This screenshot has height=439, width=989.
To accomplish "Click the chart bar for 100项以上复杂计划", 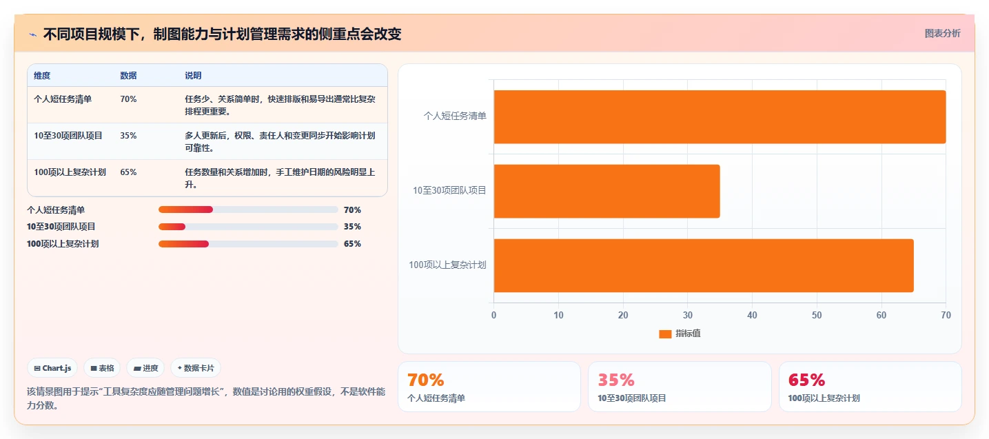I will coord(704,265).
